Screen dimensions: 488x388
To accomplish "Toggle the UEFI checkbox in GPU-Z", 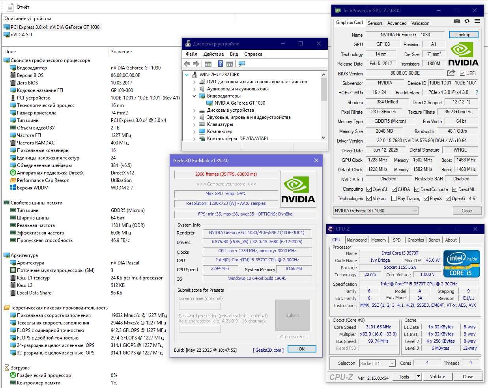I will click(463, 73).
